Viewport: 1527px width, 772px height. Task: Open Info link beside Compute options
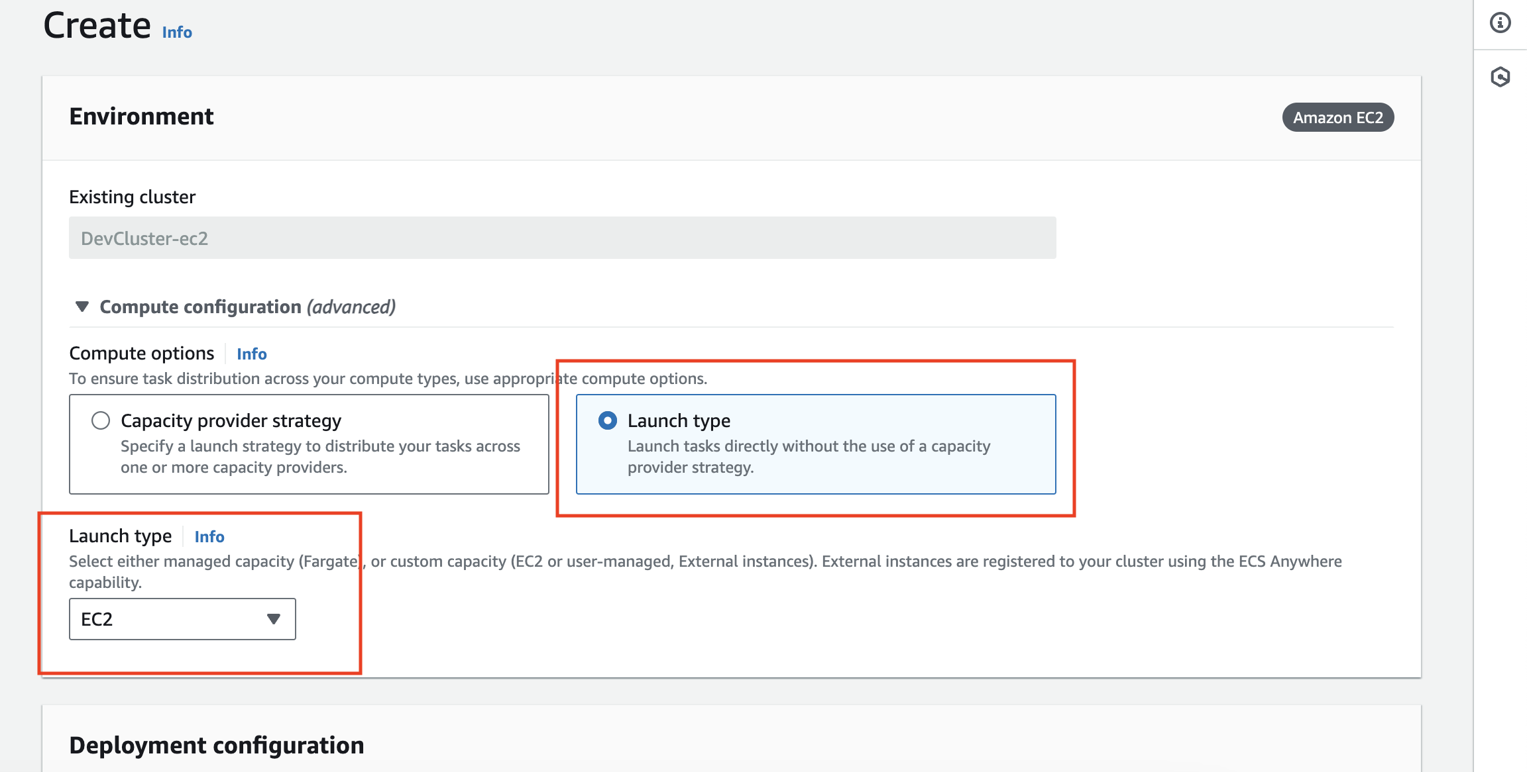(x=251, y=354)
